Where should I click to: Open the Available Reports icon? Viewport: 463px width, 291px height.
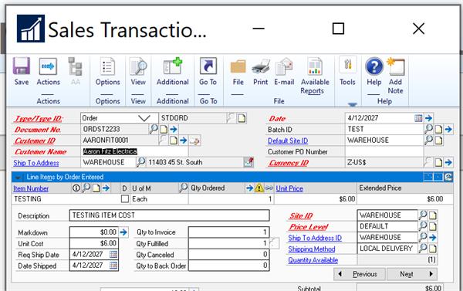pyautogui.click(x=315, y=76)
